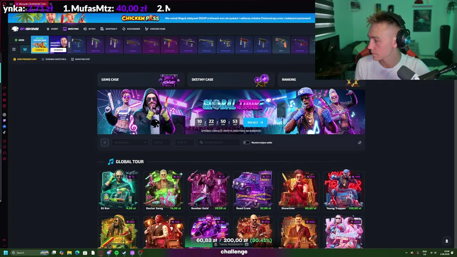
Task: Open Steam from the taskbar
Action: click(124, 253)
